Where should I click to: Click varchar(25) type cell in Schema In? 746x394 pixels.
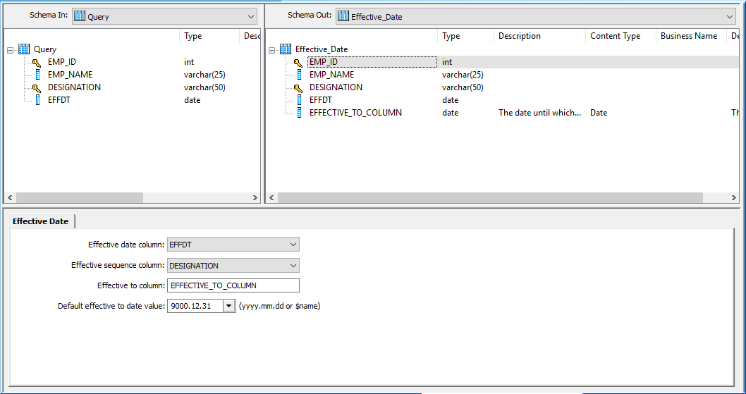point(204,75)
